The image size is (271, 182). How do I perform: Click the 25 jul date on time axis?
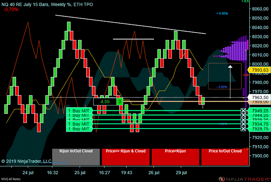coord(80,172)
